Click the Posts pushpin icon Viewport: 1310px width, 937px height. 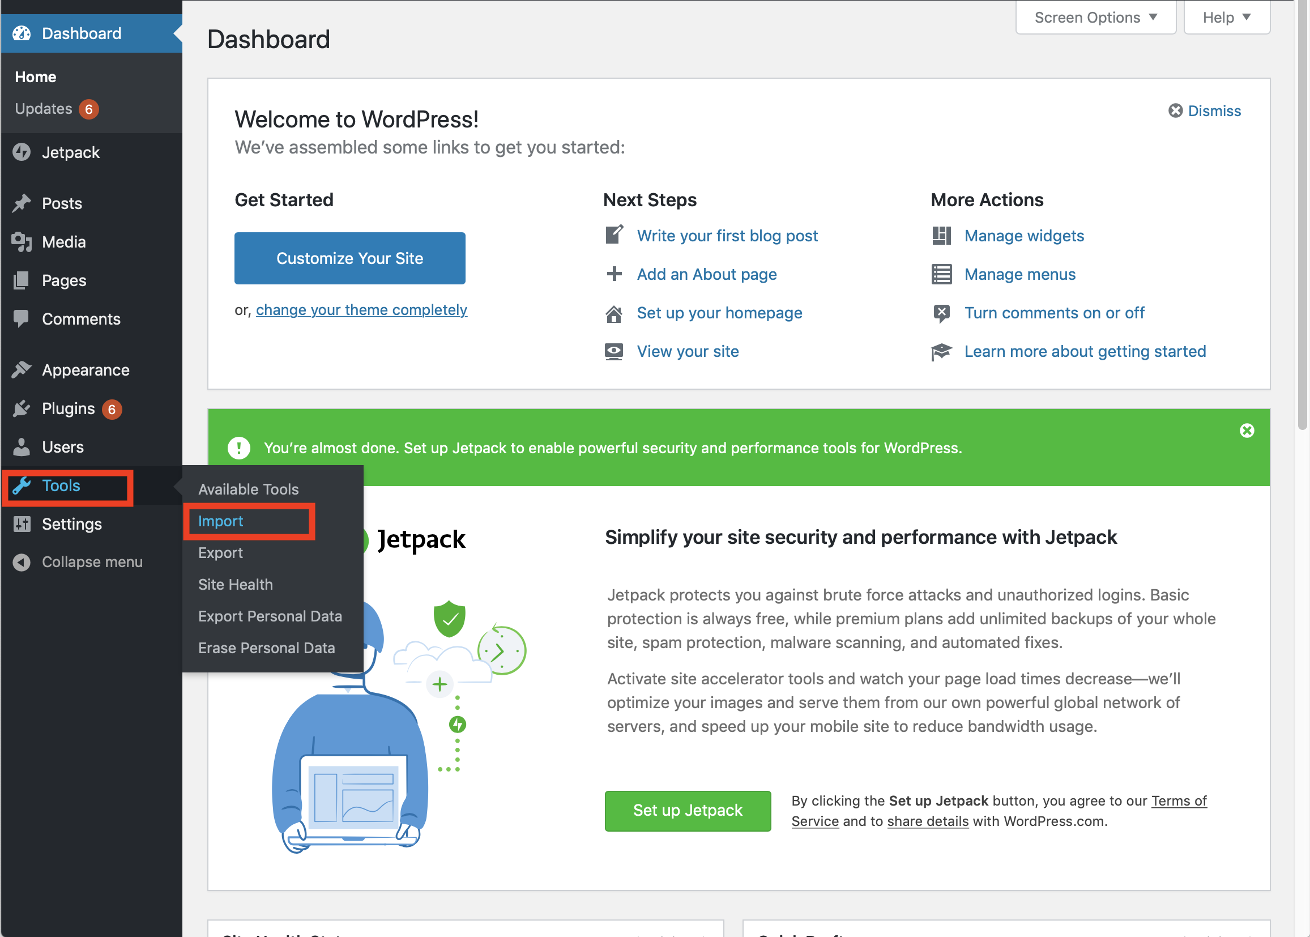tap(22, 203)
